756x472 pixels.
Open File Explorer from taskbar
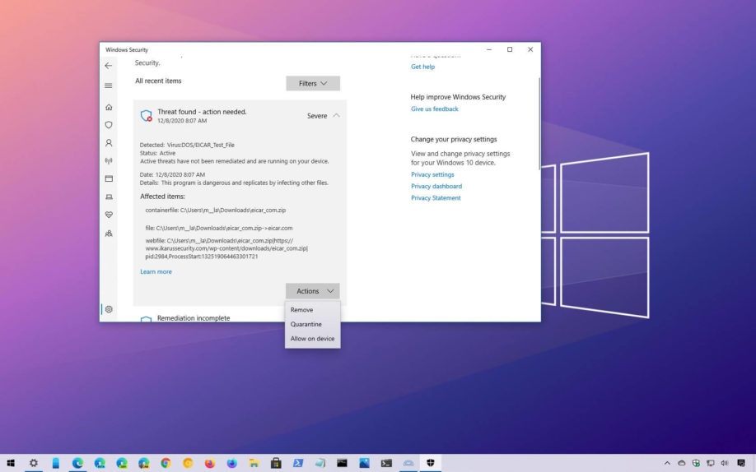pos(254,463)
